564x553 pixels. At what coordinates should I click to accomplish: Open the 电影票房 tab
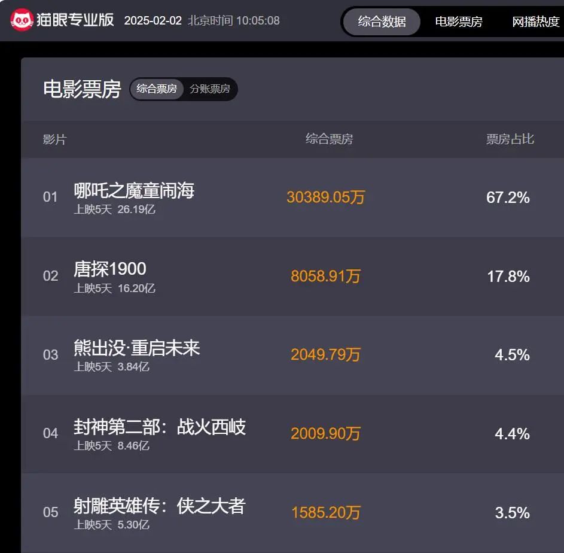click(x=459, y=22)
